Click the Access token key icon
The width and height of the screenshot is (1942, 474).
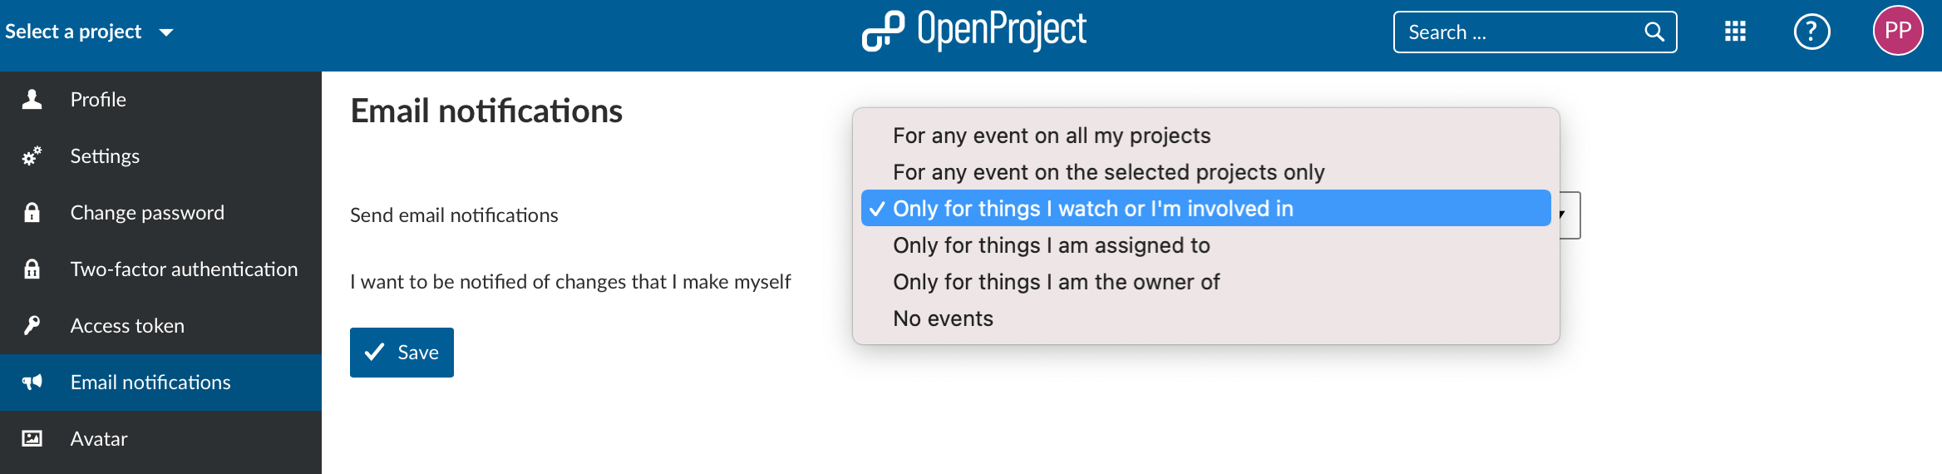click(x=32, y=326)
